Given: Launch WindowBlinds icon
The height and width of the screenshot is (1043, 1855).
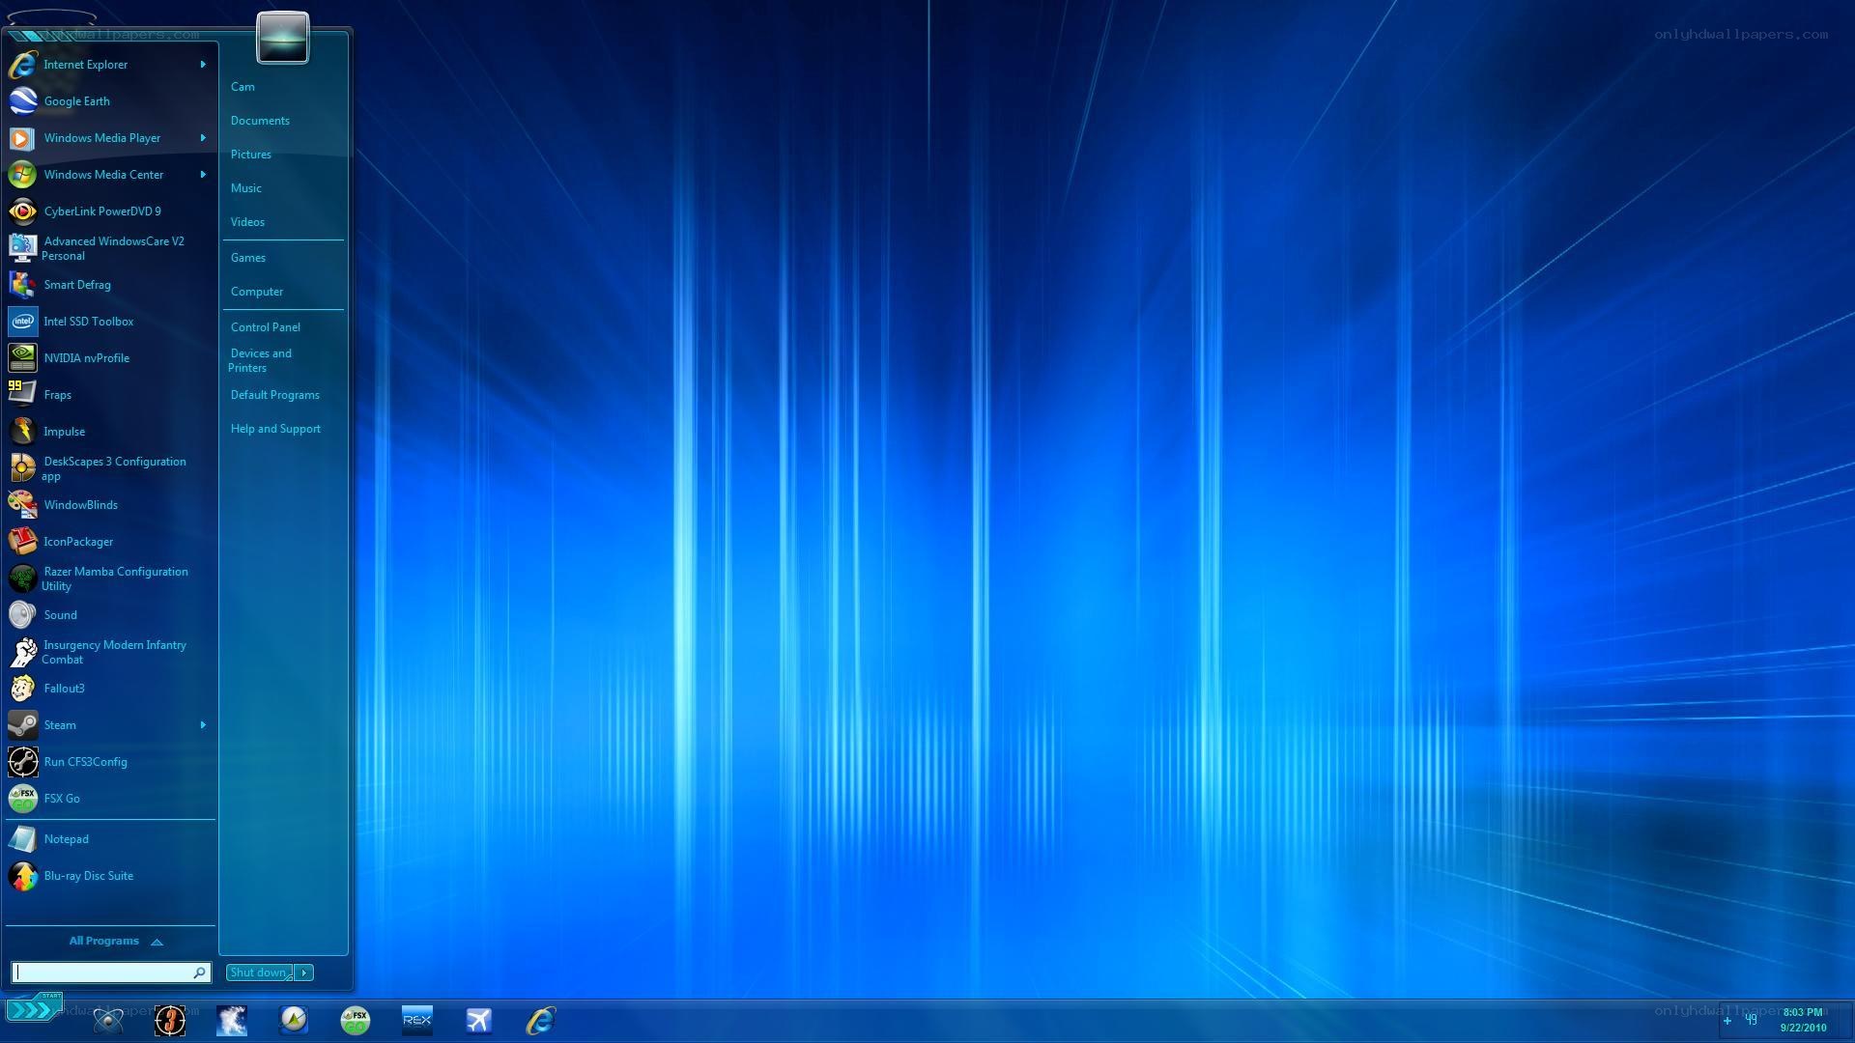Looking at the screenshot, I should (x=22, y=505).
